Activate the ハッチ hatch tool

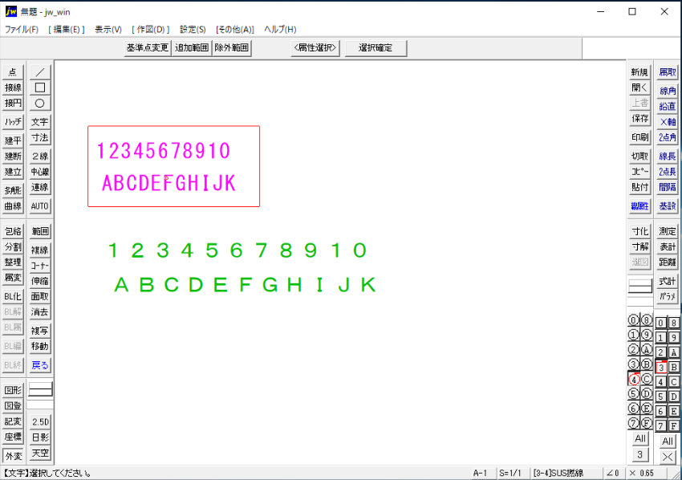tap(13, 122)
